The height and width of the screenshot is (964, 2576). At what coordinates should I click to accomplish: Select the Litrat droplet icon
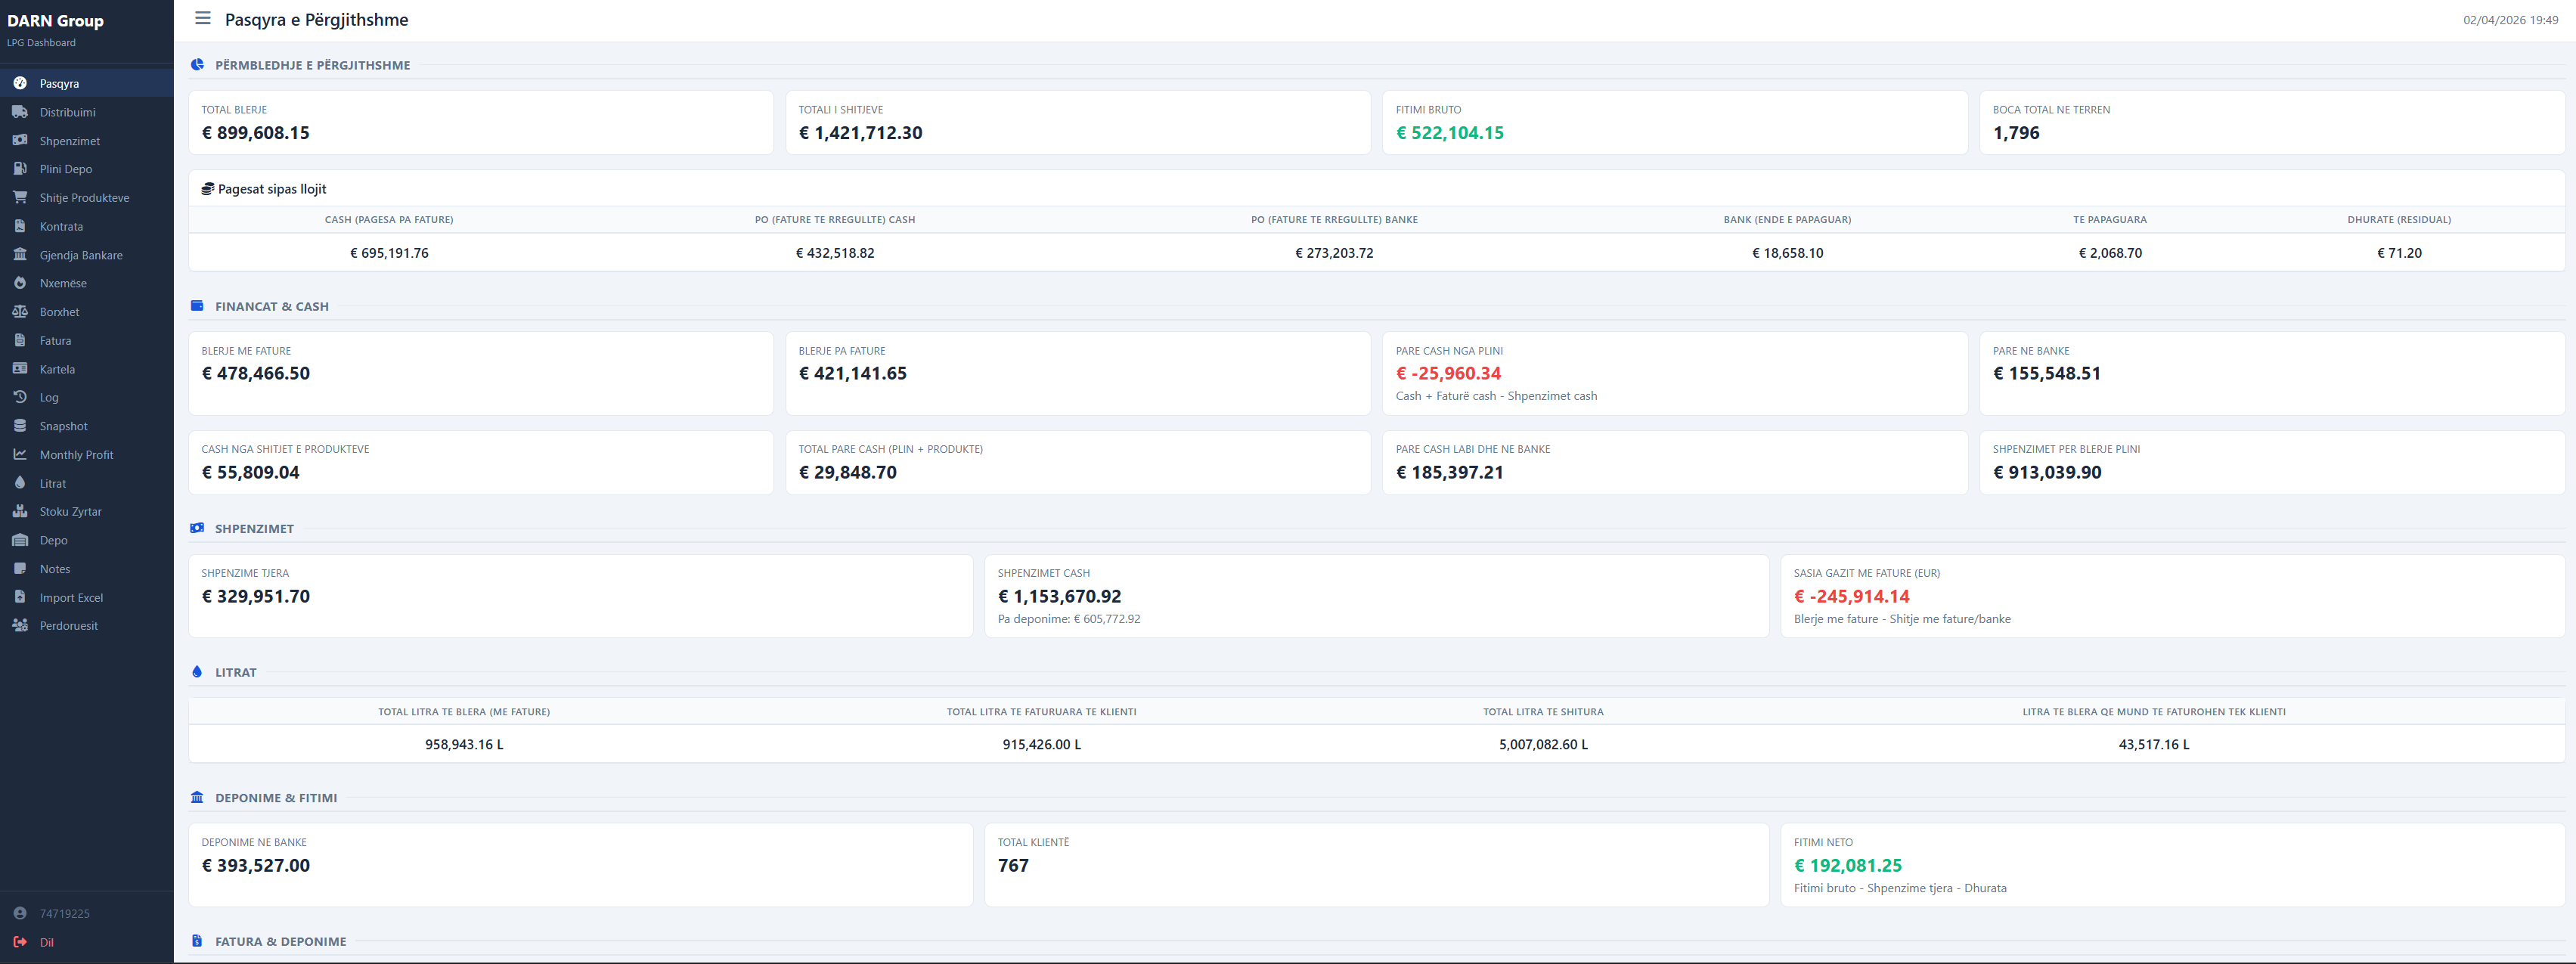(x=21, y=483)
